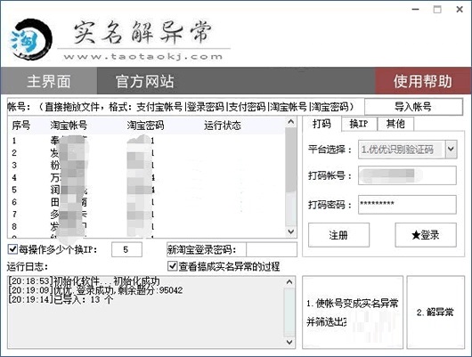Click the 序号 column header
The width and height of the screenshot is (472, 357).
click(21, 126)
